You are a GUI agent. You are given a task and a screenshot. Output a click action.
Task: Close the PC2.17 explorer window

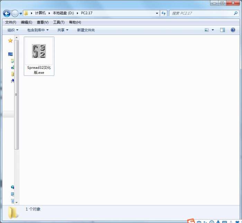point(233,3)
